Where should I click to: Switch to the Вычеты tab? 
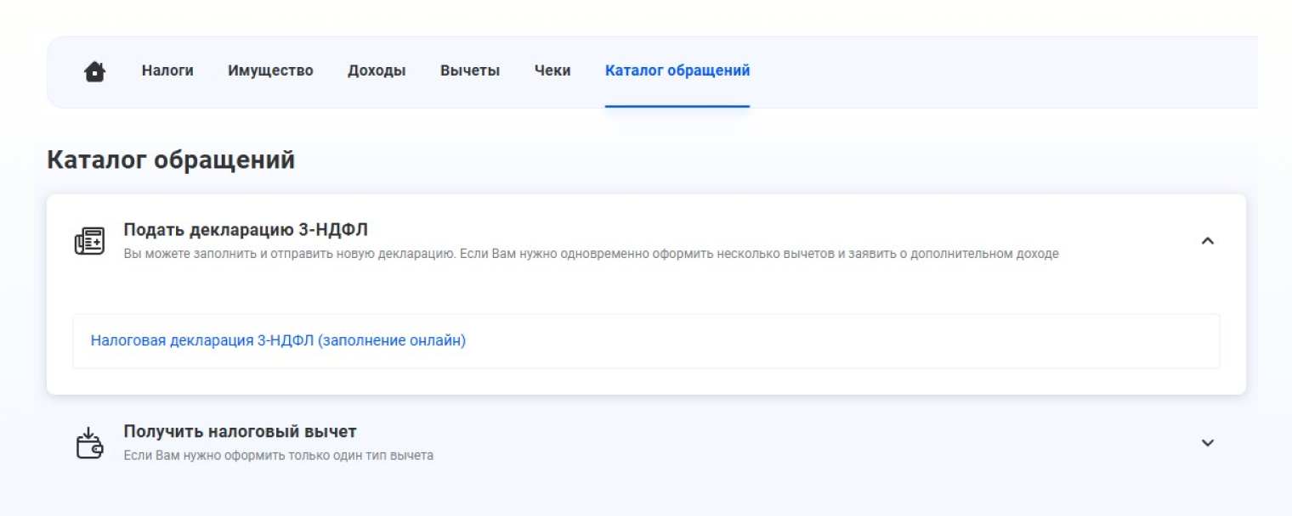pyautogui.click(x=470, y=70)
